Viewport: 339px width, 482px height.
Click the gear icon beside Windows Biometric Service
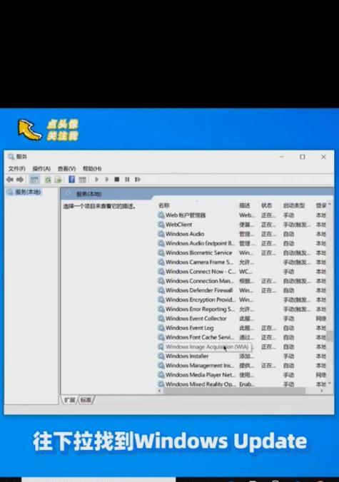click(x=161, y=252)
